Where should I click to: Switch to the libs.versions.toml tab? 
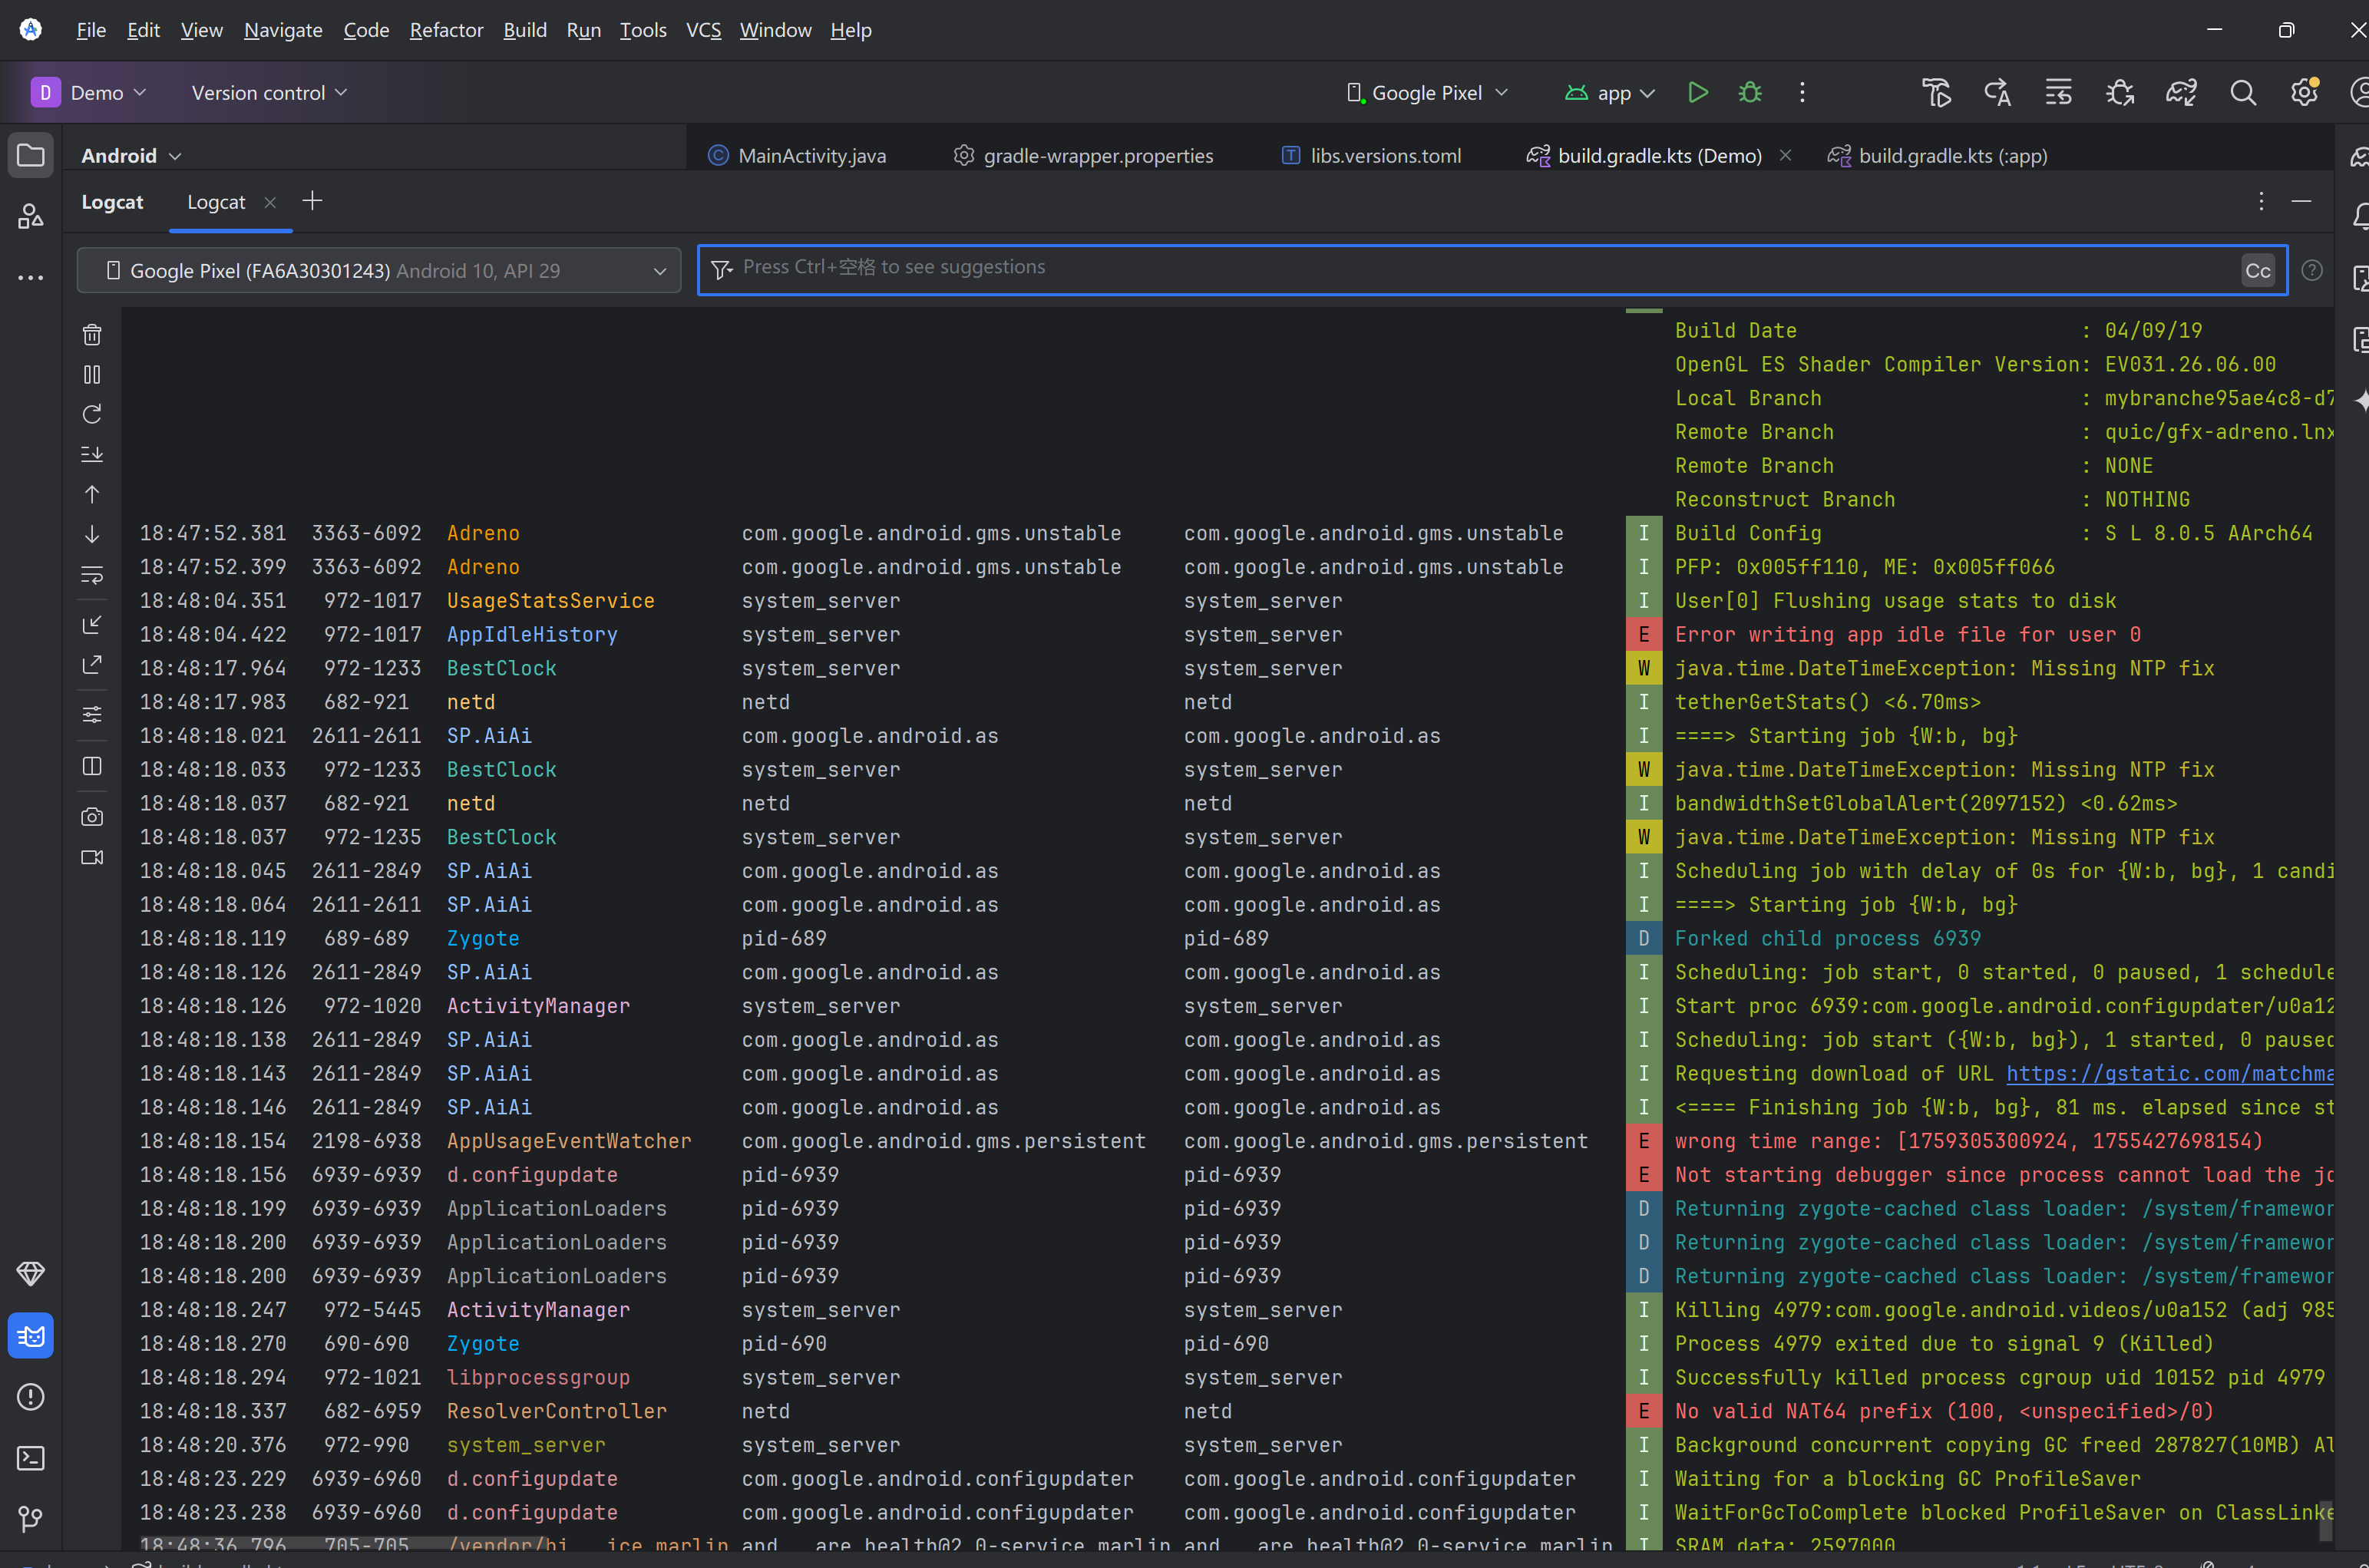tap(1384, 156)
